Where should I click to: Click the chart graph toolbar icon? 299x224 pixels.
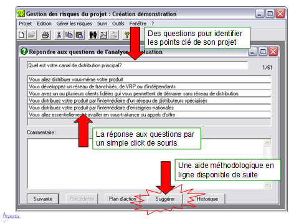[x=103, y=35]
